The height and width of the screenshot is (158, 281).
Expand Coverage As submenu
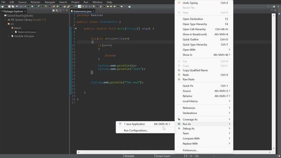204,119
